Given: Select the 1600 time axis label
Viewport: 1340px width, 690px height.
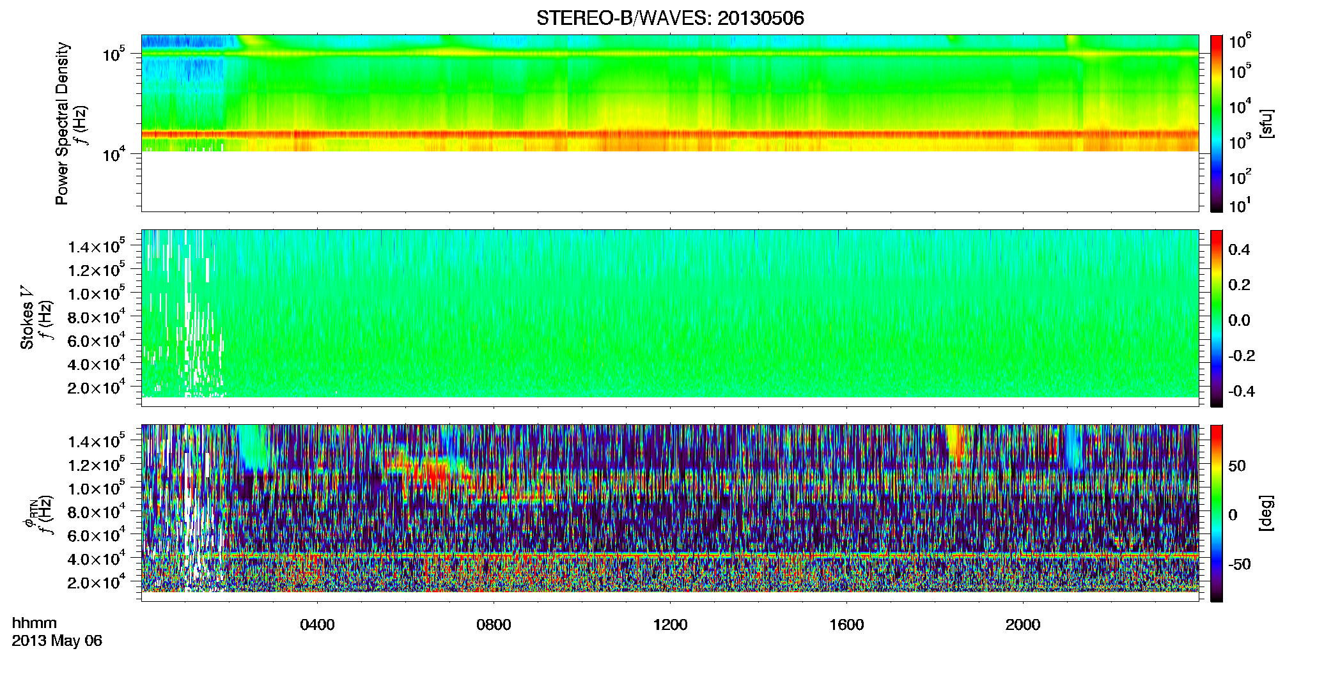Looking at the screenshot, I should 846,625.
